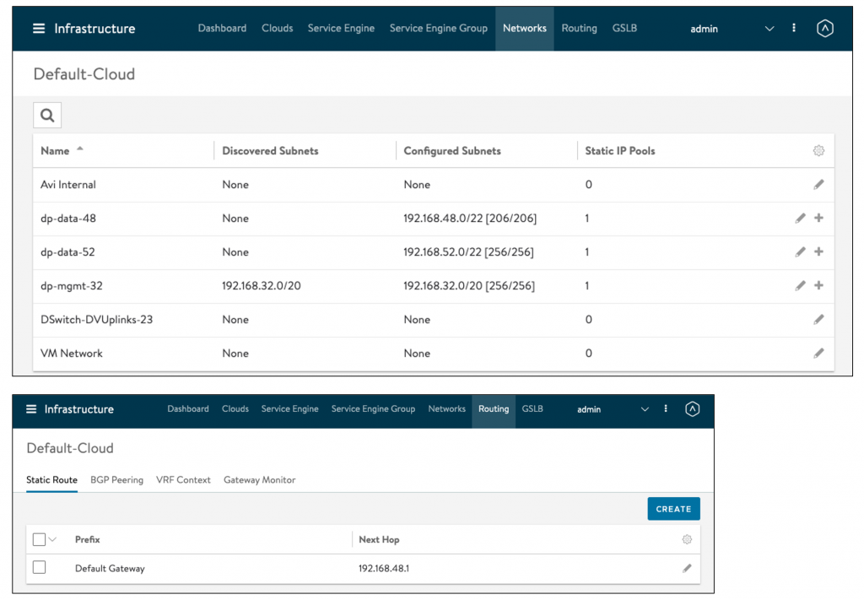The image size is (864, 600).
Task: Switch to BGP Peering tab
Action: [x=116, y=480]
